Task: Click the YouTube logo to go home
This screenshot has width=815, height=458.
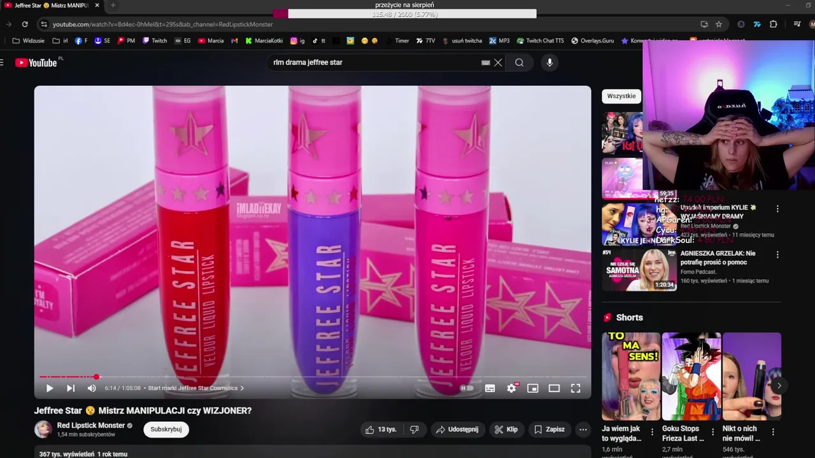Action: (x=38, y=62)
